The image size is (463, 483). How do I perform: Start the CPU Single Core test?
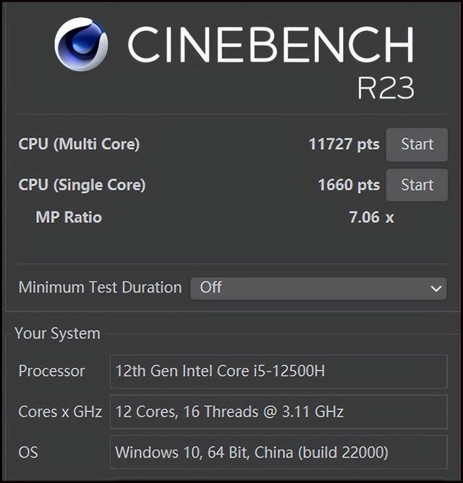pyautogui.click(x=417, y=185)
